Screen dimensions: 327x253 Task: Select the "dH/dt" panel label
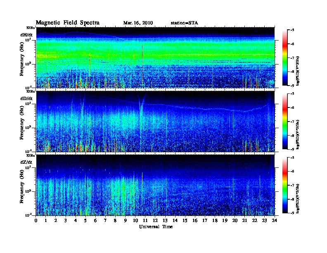[x=26, y=35]
